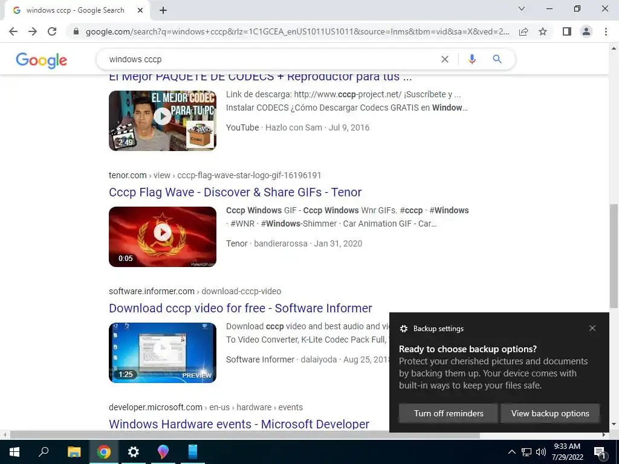Screen dimensions: 619x464
Task: Close the windows cccp tab
Action: click(x=140, y=11)
